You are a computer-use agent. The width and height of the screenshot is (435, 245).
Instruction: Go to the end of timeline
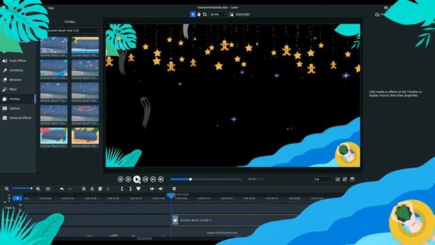point(160,189)
